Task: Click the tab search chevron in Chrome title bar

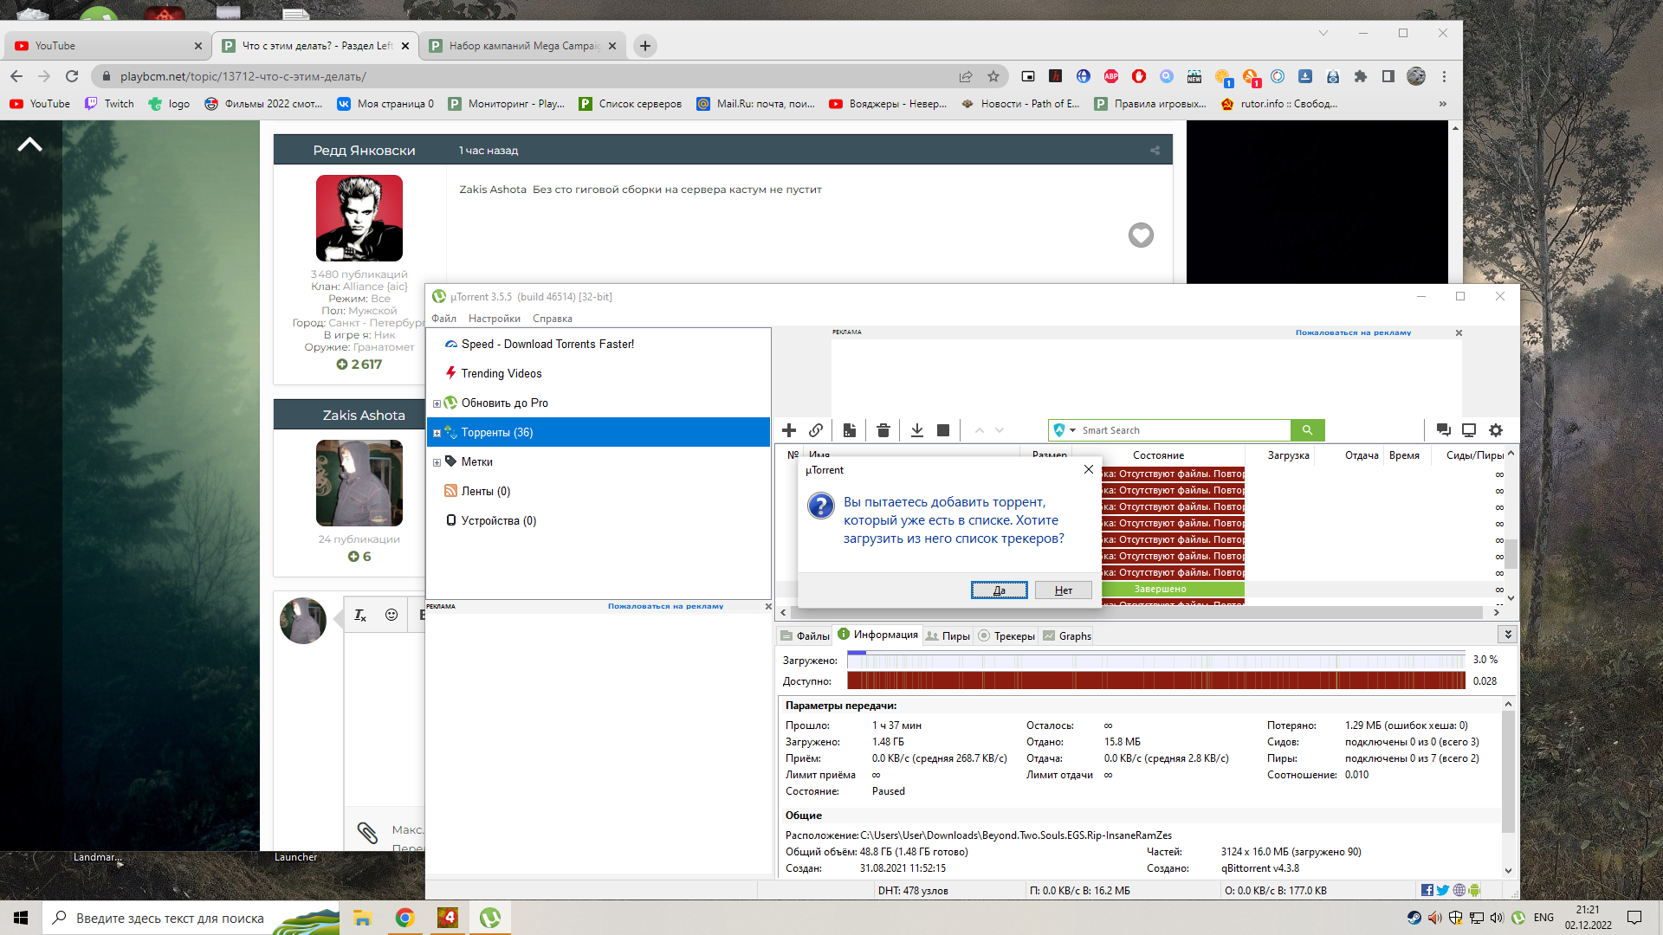Action: pyautogui.click(x=1323, y=33)
